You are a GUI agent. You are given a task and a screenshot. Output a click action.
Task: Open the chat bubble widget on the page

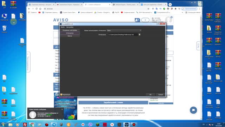pyautogui.click(x=193, y=110)
